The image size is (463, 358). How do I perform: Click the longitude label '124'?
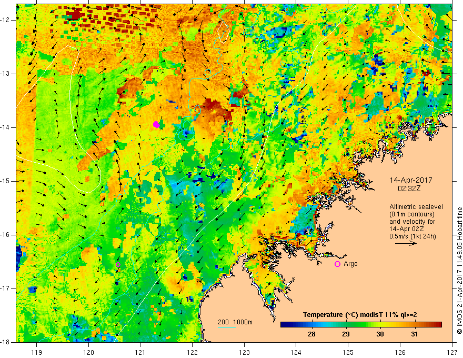click(296, 352)
